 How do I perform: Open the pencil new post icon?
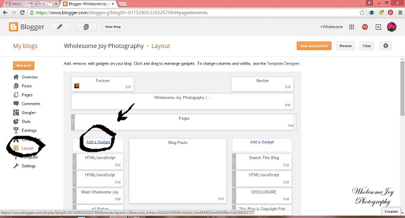pos(60,27)
